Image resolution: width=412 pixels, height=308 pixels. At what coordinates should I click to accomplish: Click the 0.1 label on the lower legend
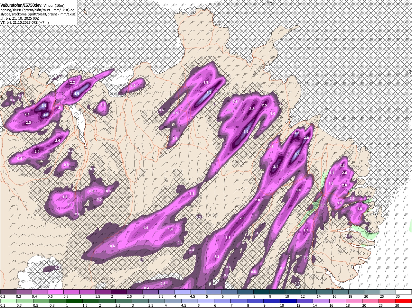pyautogui.click(x=3, y=305)
